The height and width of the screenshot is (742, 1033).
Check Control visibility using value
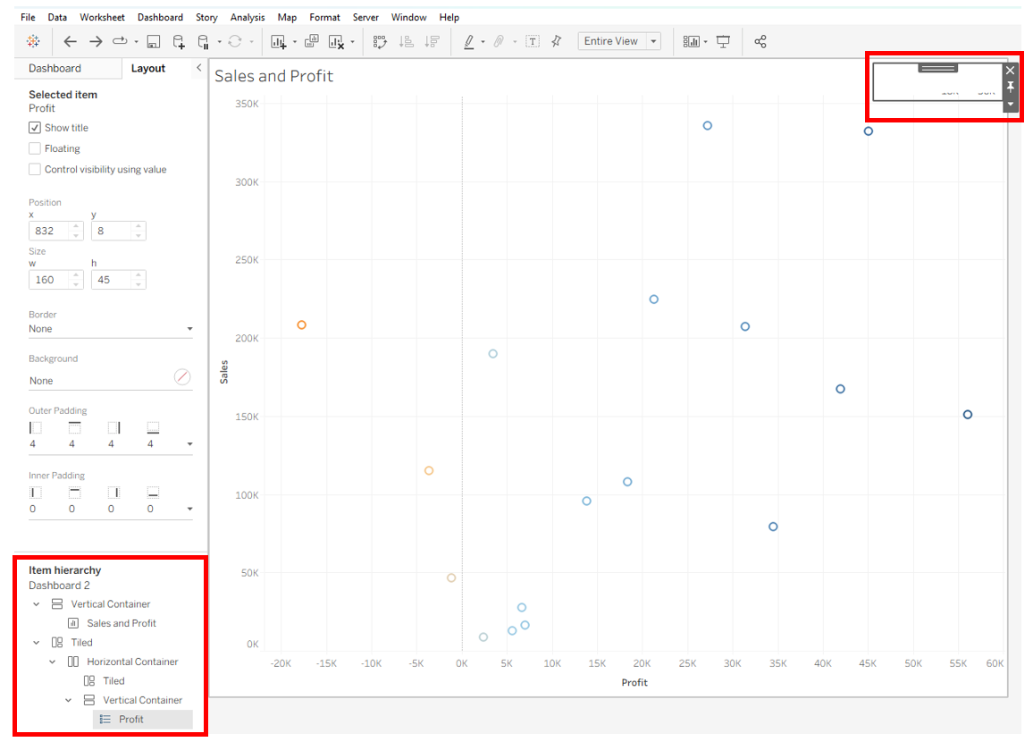(x=35, y=169)
